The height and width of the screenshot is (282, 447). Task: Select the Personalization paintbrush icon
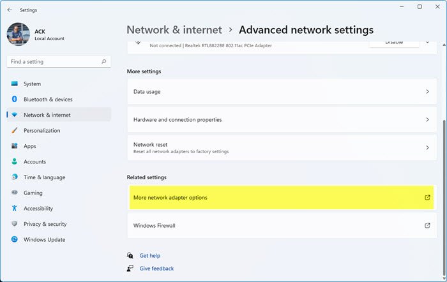click(14, 131)
